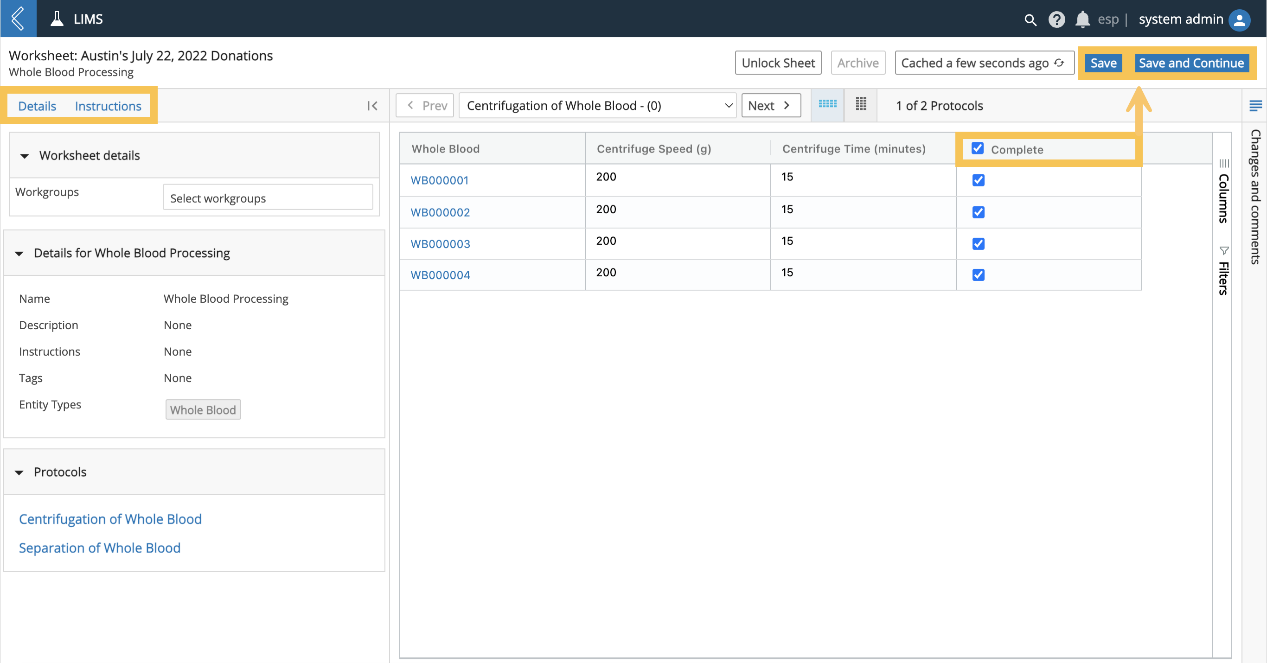Viewport: 1267px width, 663px height.
Task: Collapse the Worksheet details section
Action: pos(24,156)
